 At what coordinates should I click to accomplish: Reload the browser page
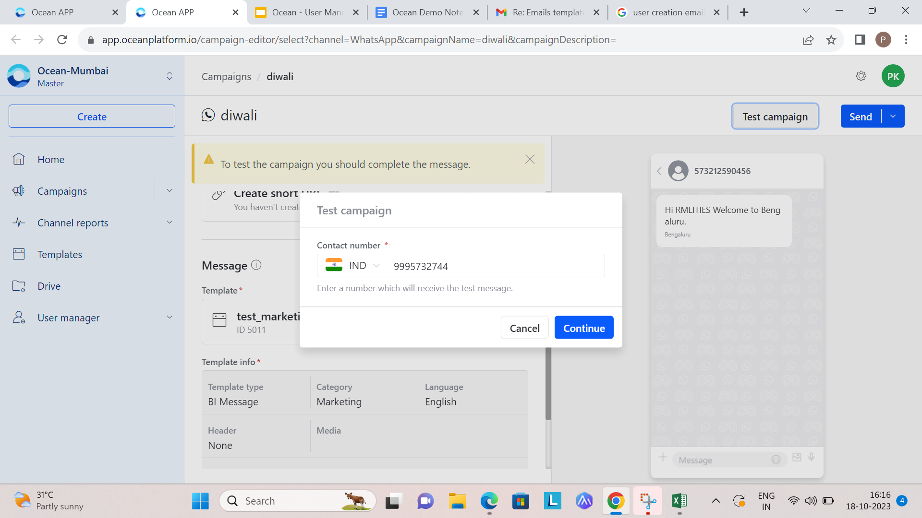point(62,39)
